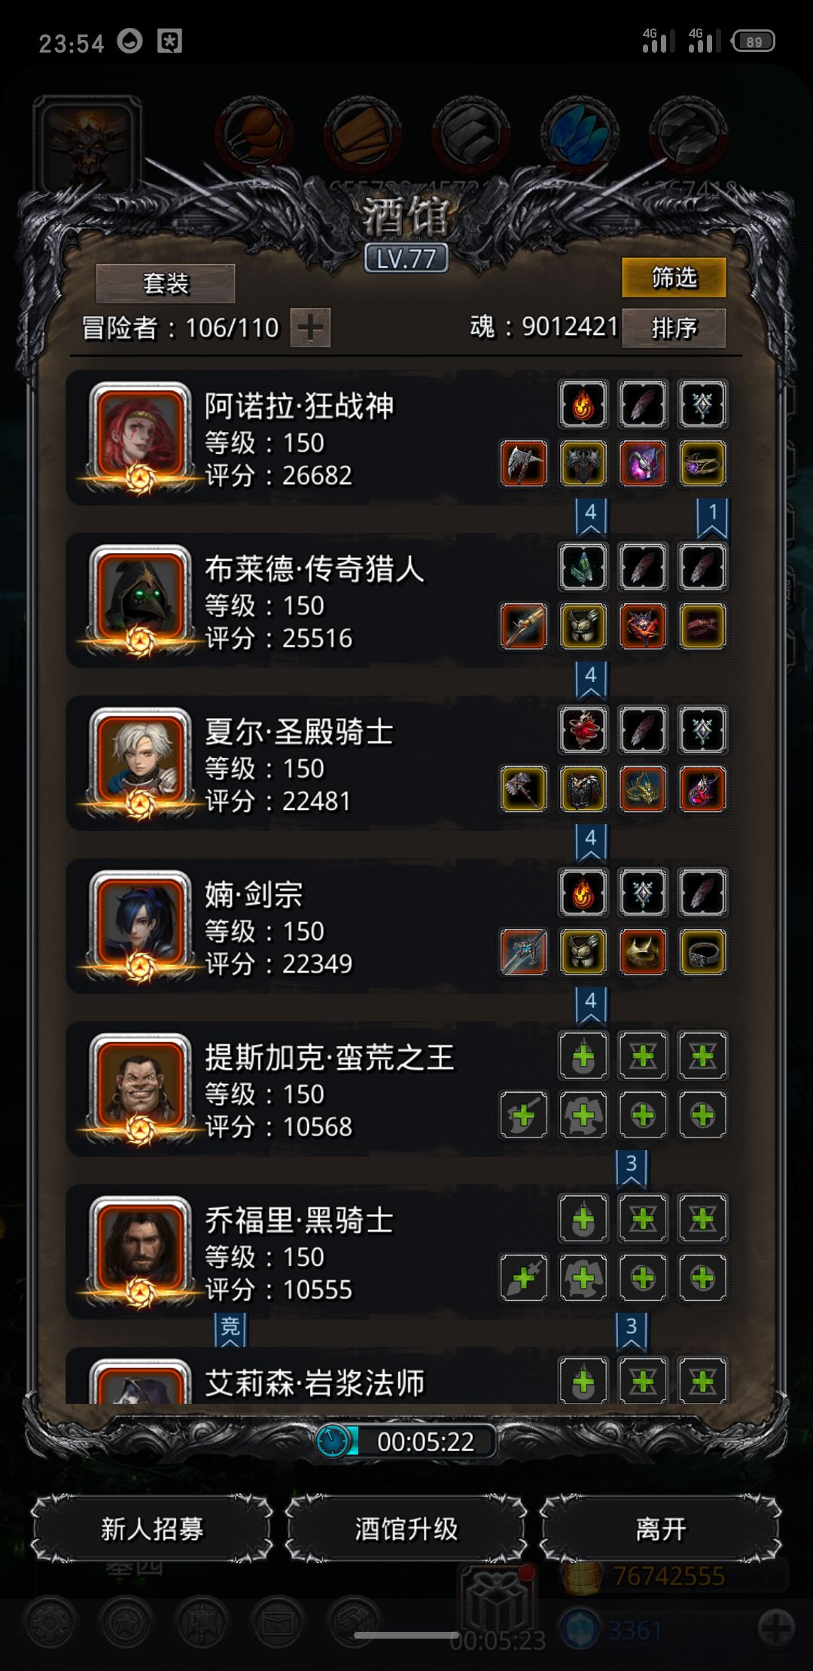Screen dimensions: 813x1671
Task: Open the 排序 sort options
Action: coord(674,327)
